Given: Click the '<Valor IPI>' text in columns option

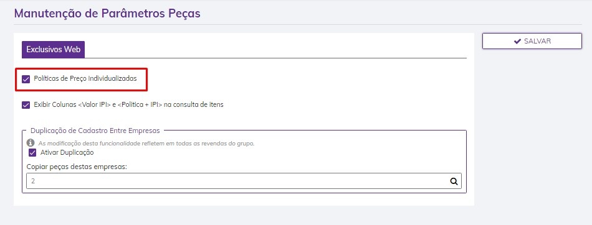Looking at the screenshot, I should coord(94,105).
